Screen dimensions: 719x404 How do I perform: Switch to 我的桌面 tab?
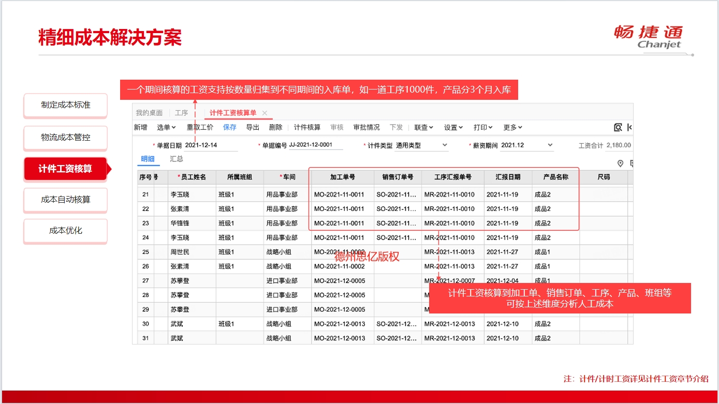point(149,113)
